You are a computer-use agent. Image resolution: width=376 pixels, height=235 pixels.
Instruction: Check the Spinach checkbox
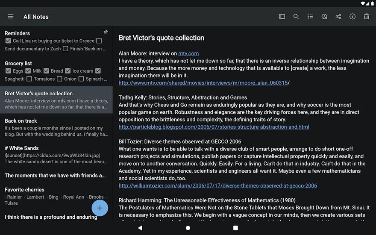(x=81, y=79)
